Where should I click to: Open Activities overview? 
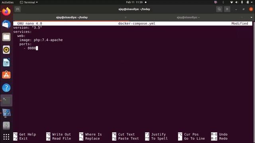8,2
